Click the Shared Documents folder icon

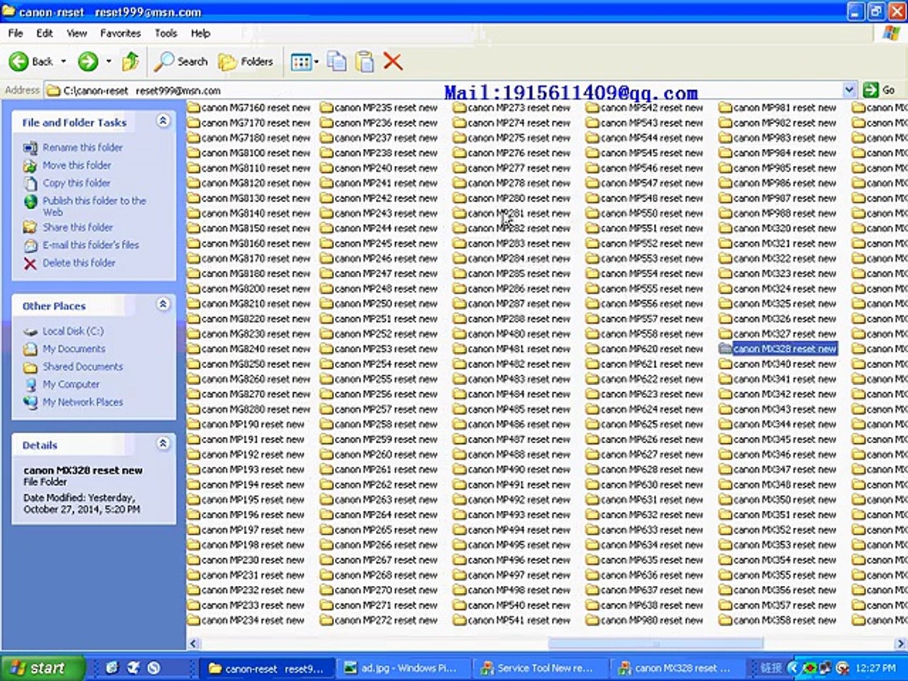click(x=30, y=366)
